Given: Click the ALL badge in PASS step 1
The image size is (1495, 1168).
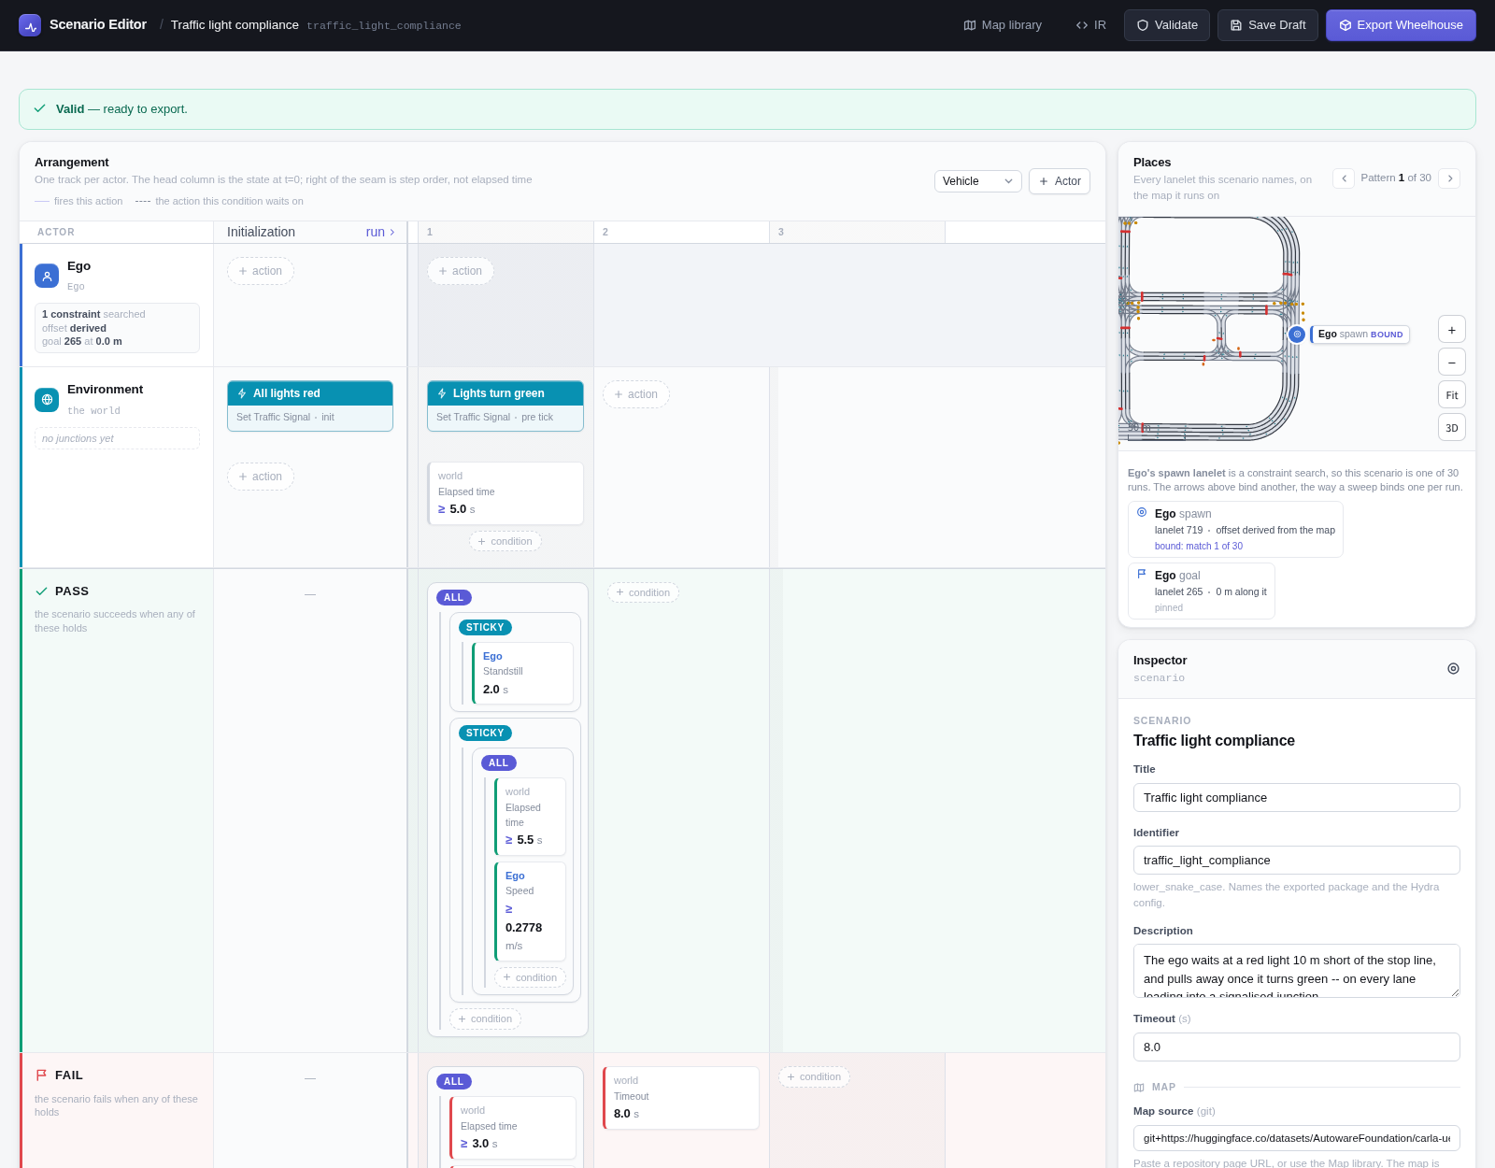Looking at the screenshot, I should [454, 597].
